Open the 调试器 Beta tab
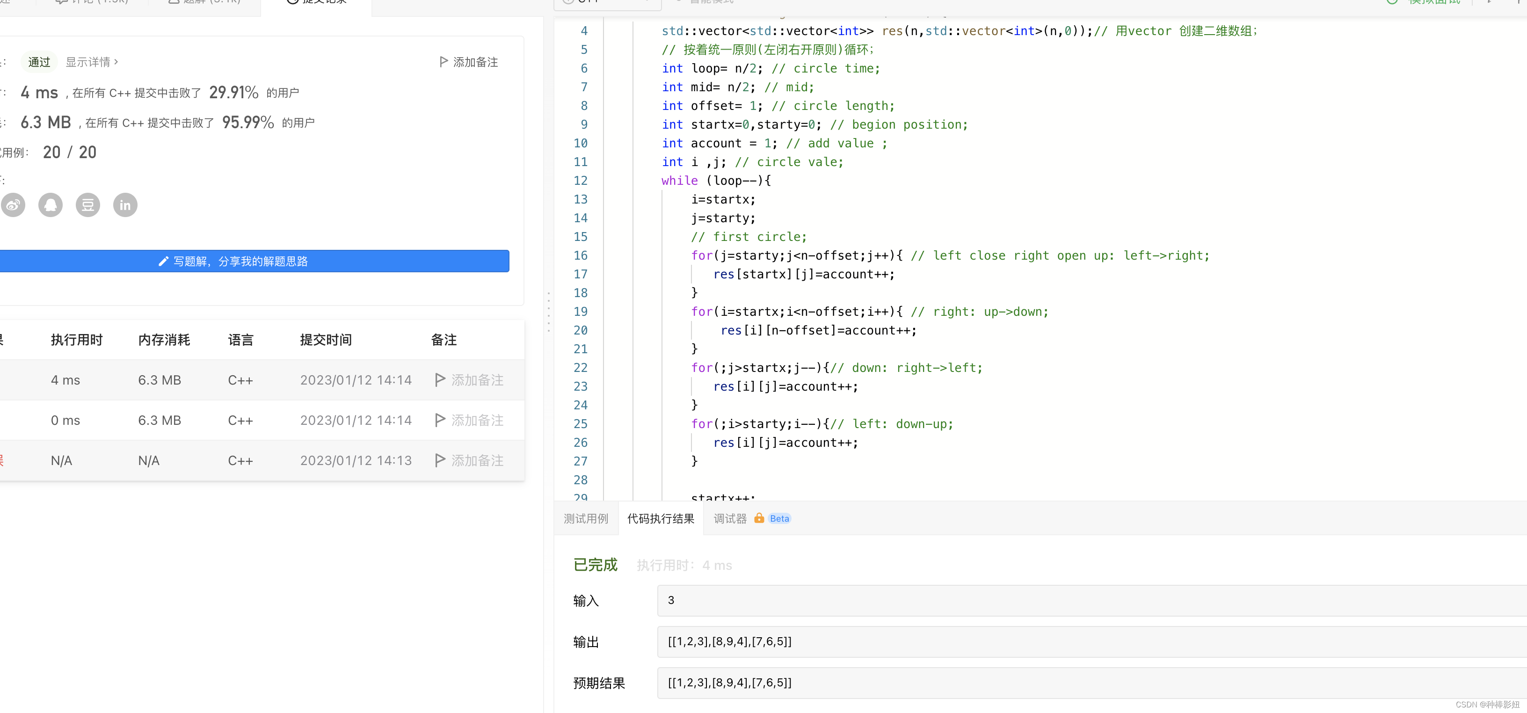This screenshot has height=713, width=1527. 730,518
